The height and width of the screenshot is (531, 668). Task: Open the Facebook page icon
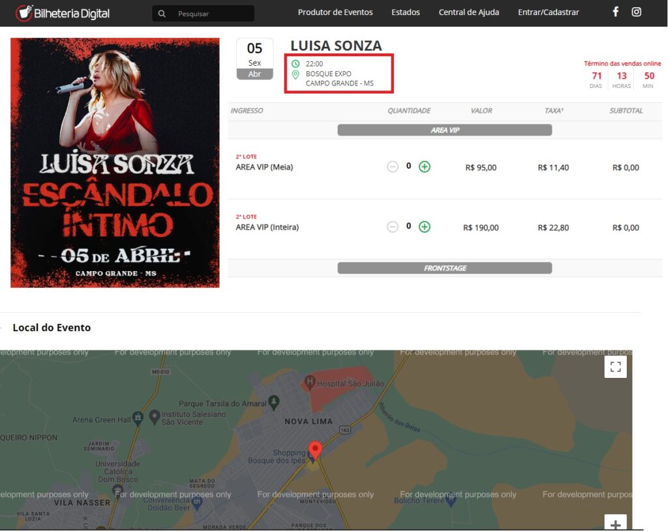pos(615,12)
